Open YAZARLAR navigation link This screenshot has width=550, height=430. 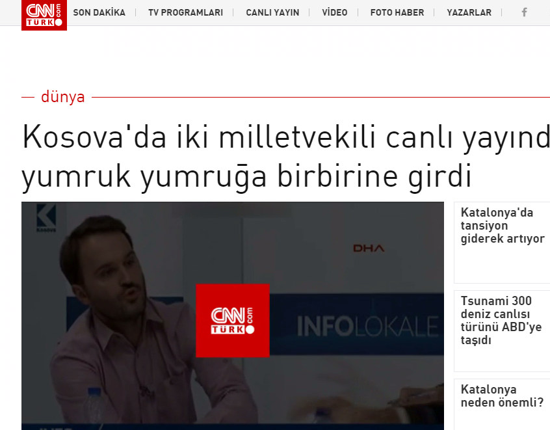tap(469, 12)
